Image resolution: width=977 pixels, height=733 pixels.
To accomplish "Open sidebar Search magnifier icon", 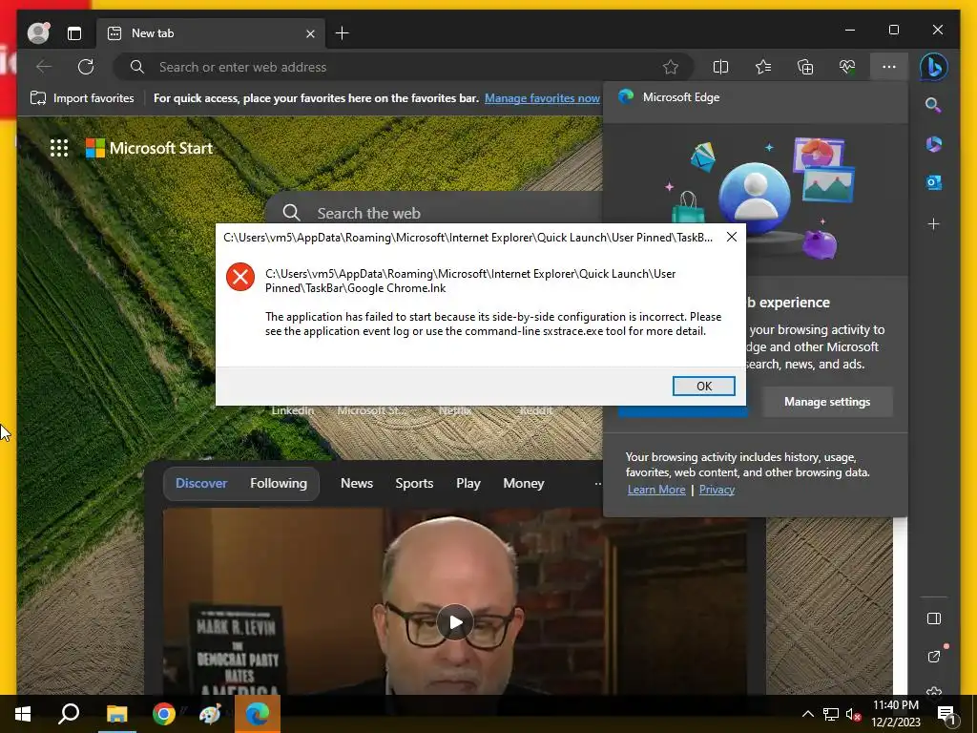I will (933, 105).
